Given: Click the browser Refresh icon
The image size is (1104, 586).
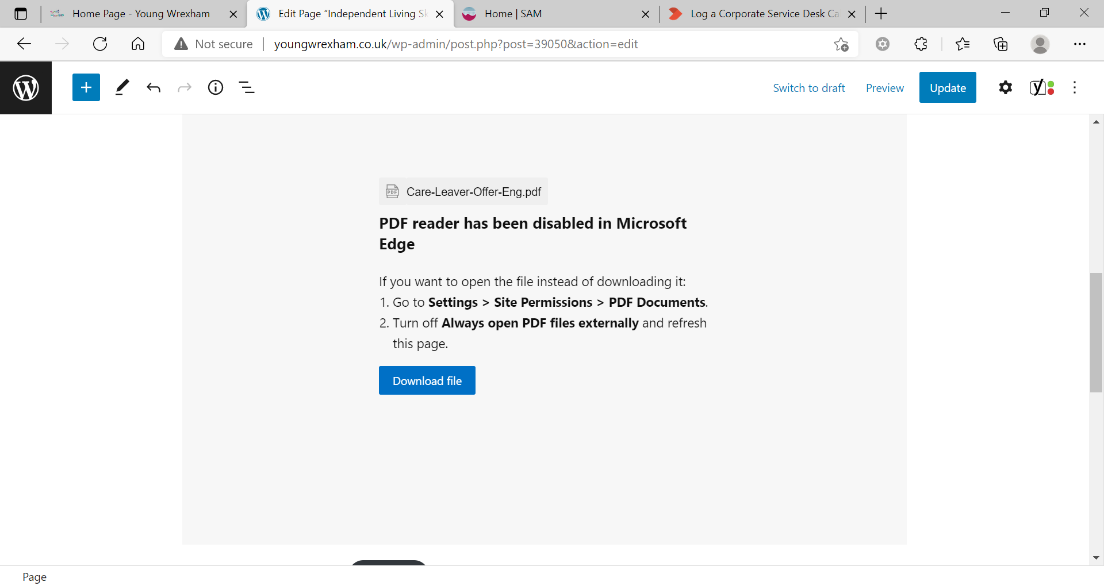Looking at the screenshot, I should tap(100, 44).
